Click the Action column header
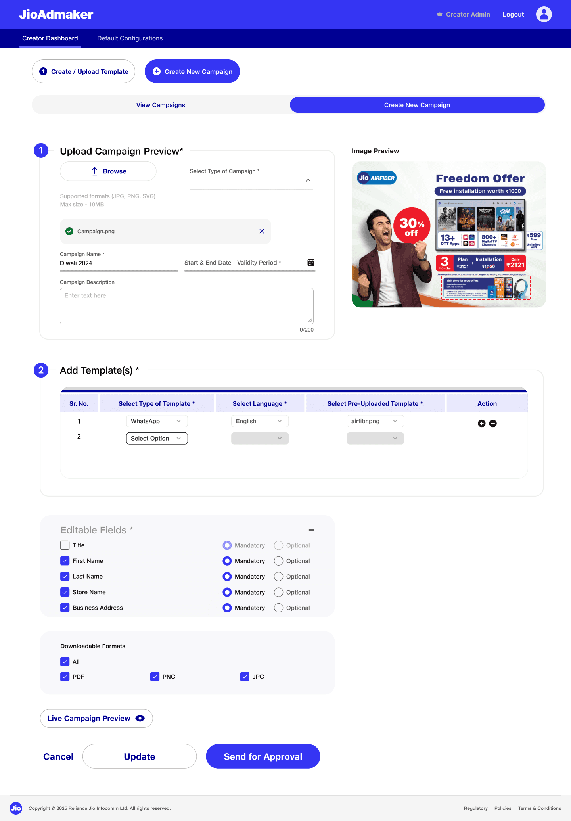Screen dimensions: 571x821 click(x=487, y=403)
